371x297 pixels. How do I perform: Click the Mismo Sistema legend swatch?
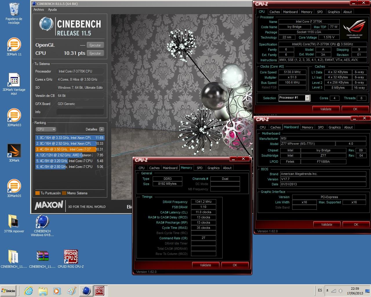(64, 193)
